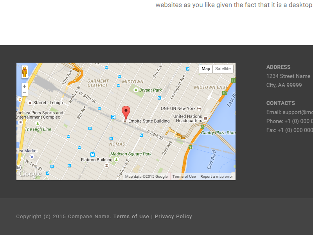
Task: Click The High Line label
Action: click(38, 129)
